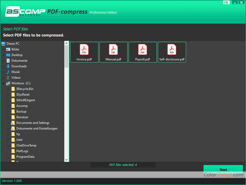
Task: Select the Invoice.pdf file name
Action: tap(84, 59)
